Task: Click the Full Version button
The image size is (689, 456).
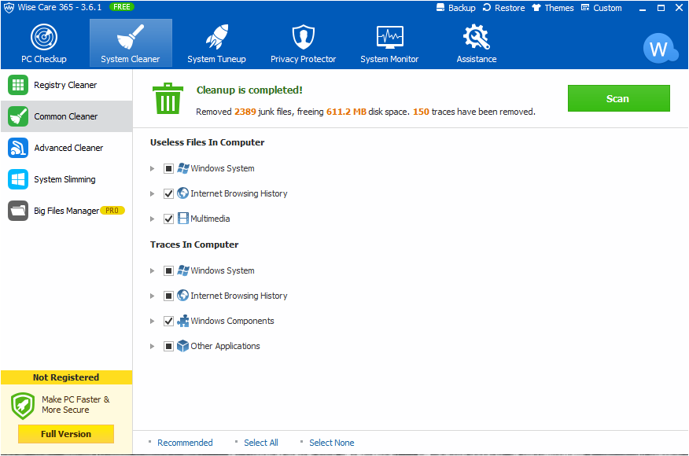Action: coord(66,434)
